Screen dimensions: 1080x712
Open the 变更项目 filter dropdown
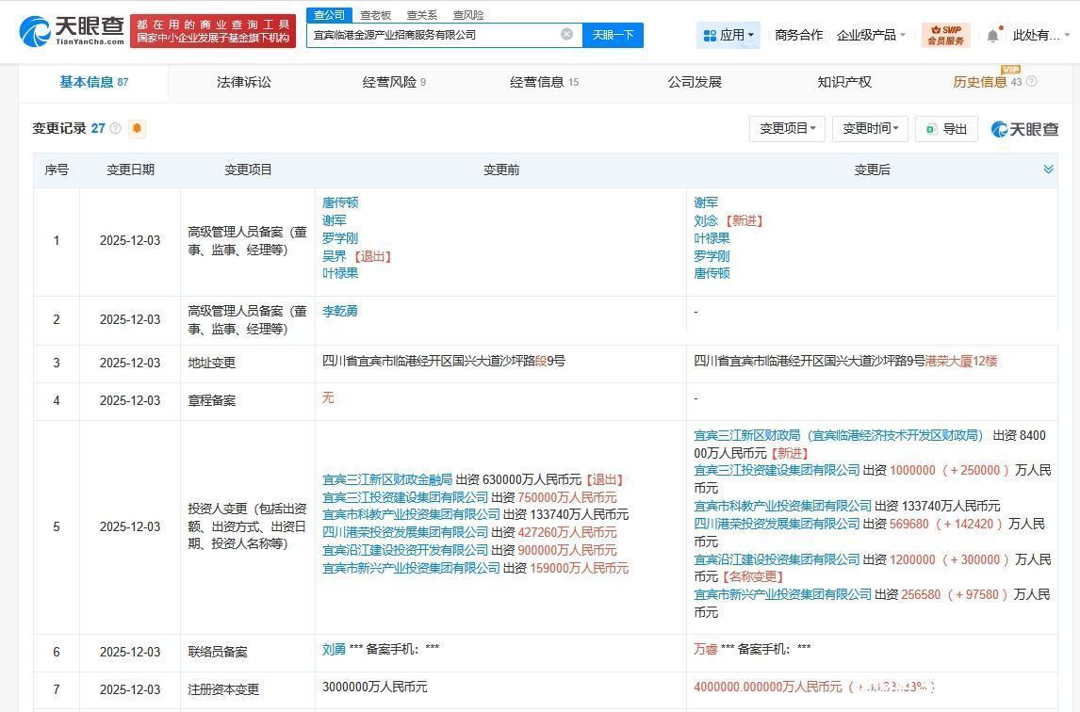pyautogui.click(x=787, y=129)
